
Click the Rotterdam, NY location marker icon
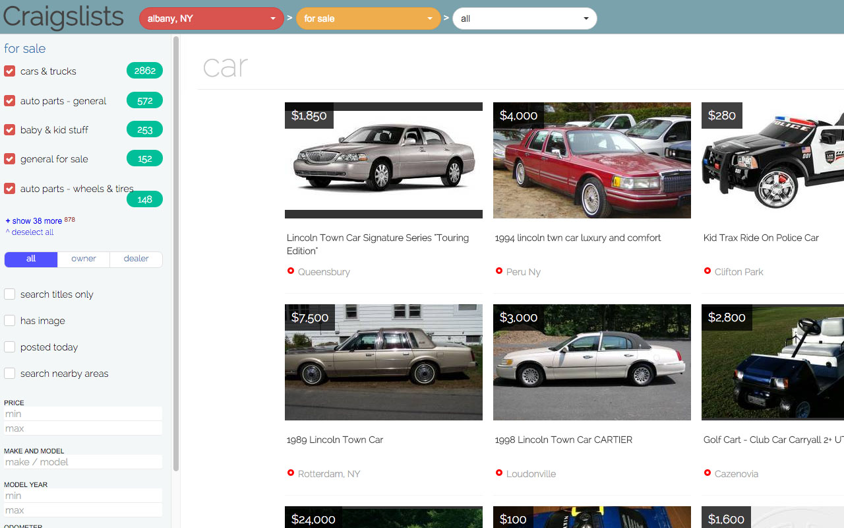pyautogui.click(x=290, y=473)
